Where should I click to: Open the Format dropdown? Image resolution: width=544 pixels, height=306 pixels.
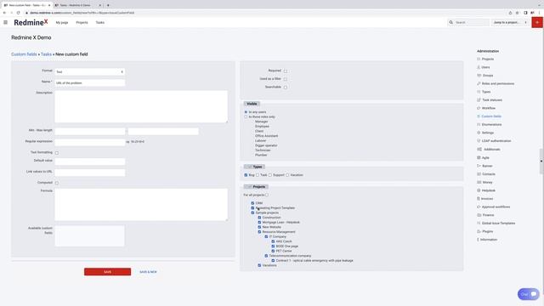[x=89, y=71]
